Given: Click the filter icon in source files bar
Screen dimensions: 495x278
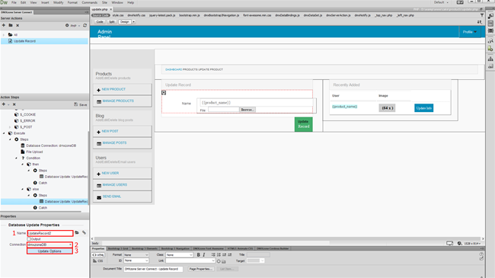Looking at the screenshot, I should click(482, 15).
